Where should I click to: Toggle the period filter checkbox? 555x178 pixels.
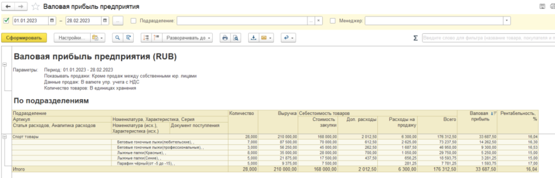tap(6, 21)
